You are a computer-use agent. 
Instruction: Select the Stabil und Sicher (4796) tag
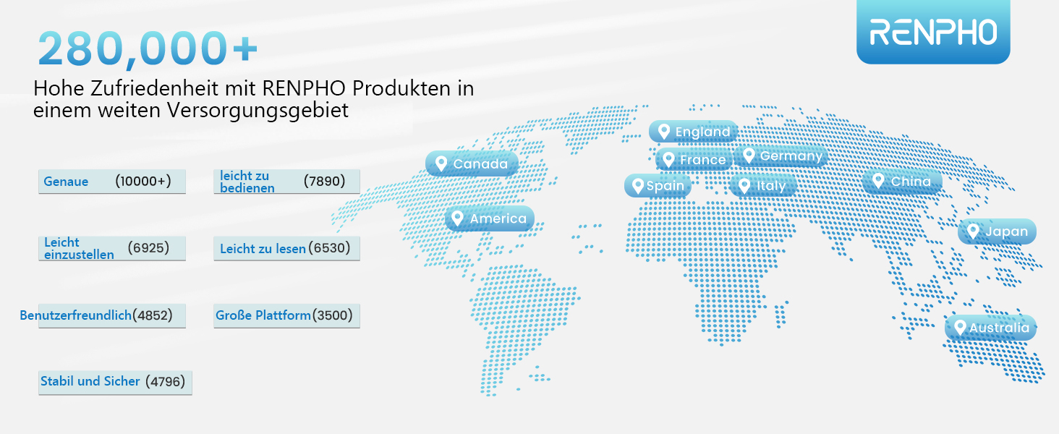(x=115, y=381)
